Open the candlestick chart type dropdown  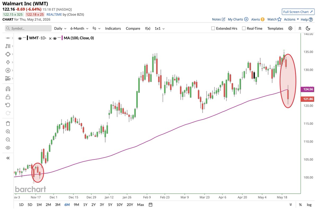point(96,28)
